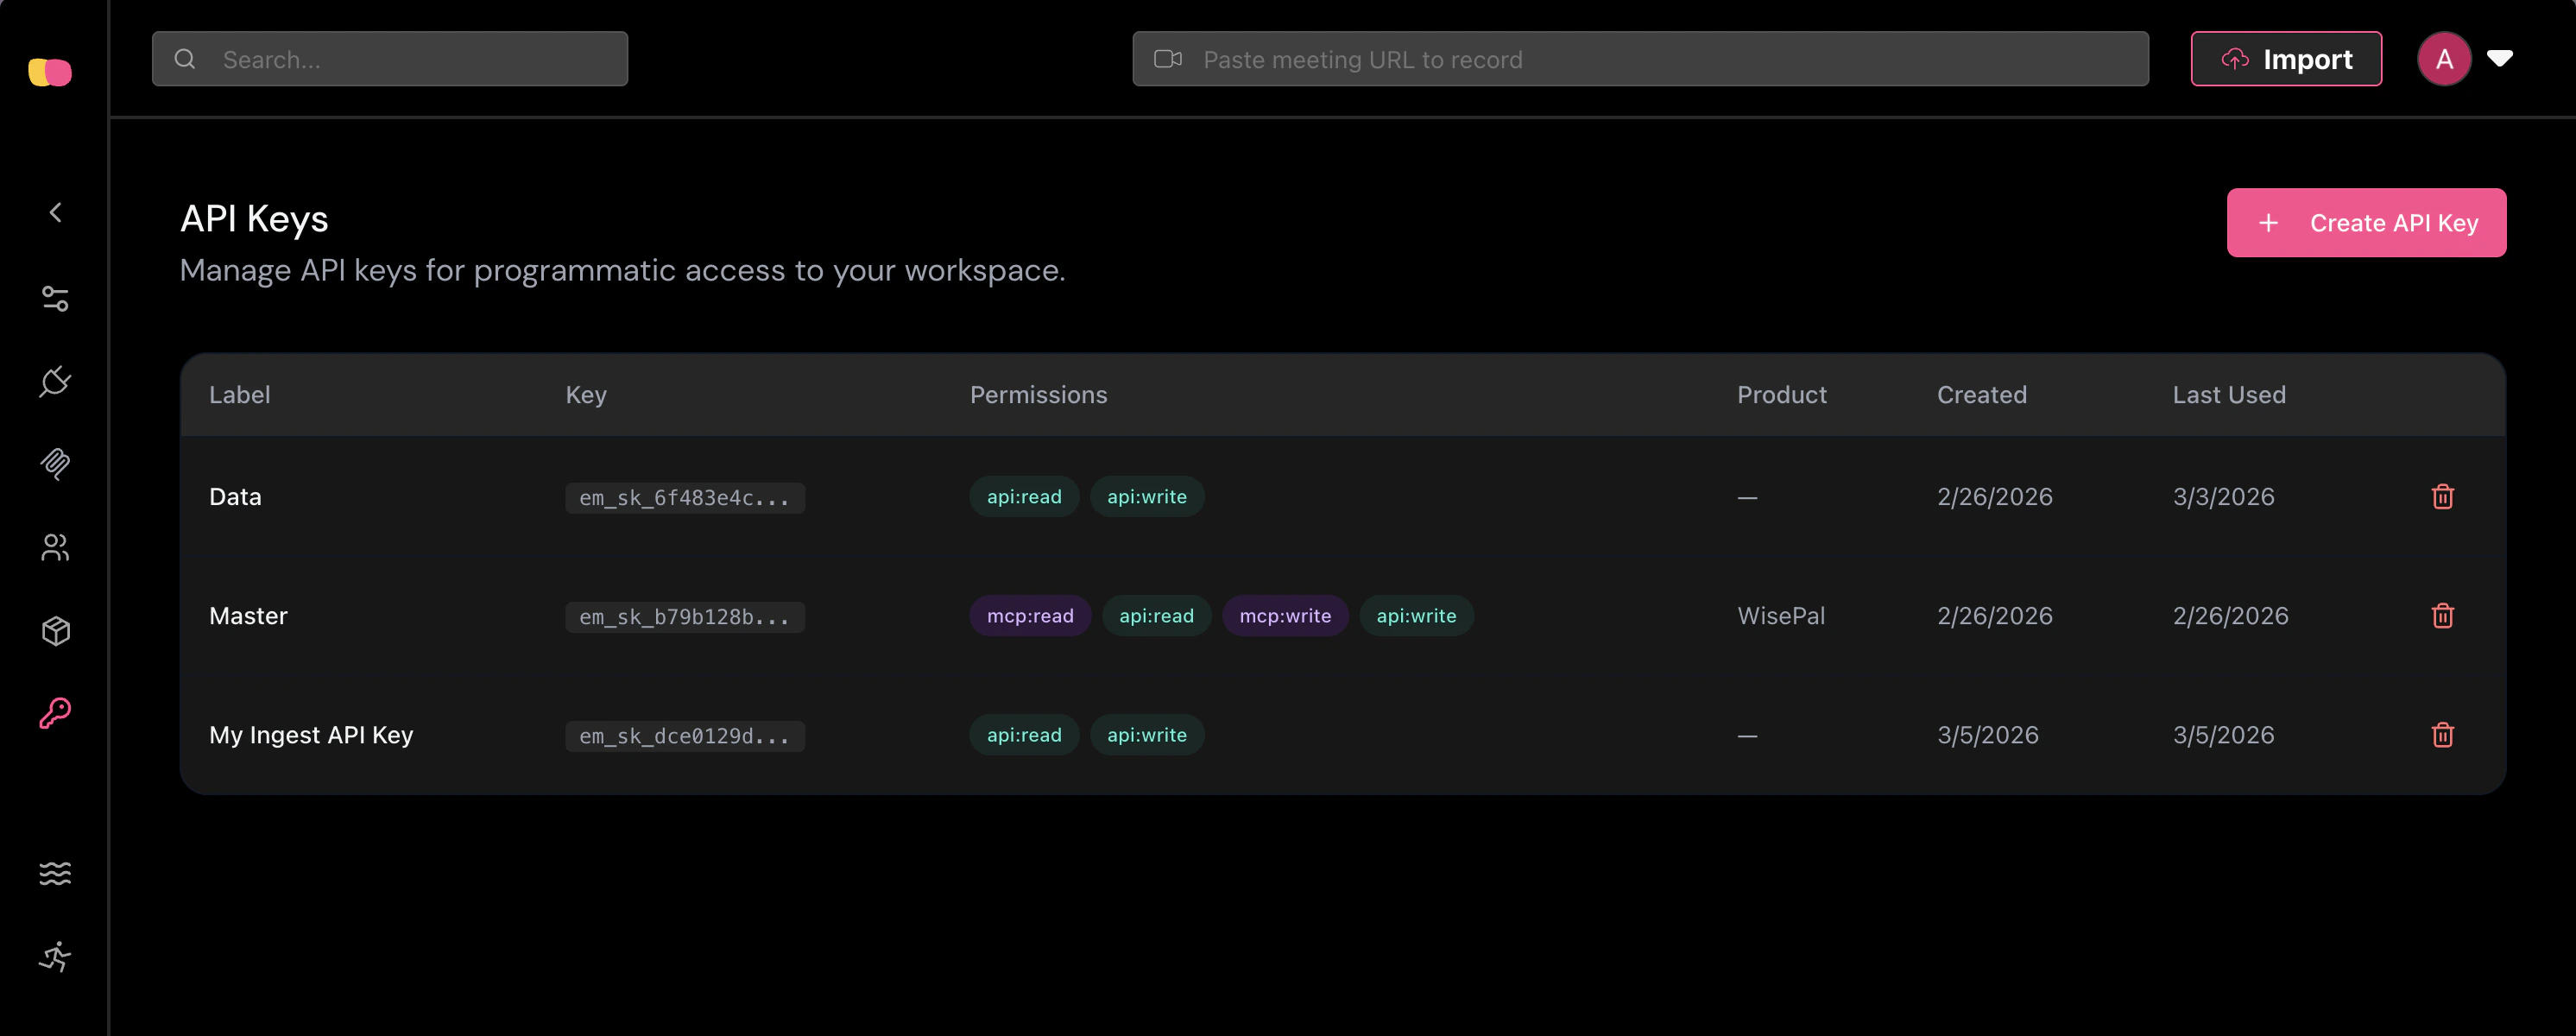Select the My Ingest API Key label
This screenshot has width=2576, height=1036.
tap(311, 735)
